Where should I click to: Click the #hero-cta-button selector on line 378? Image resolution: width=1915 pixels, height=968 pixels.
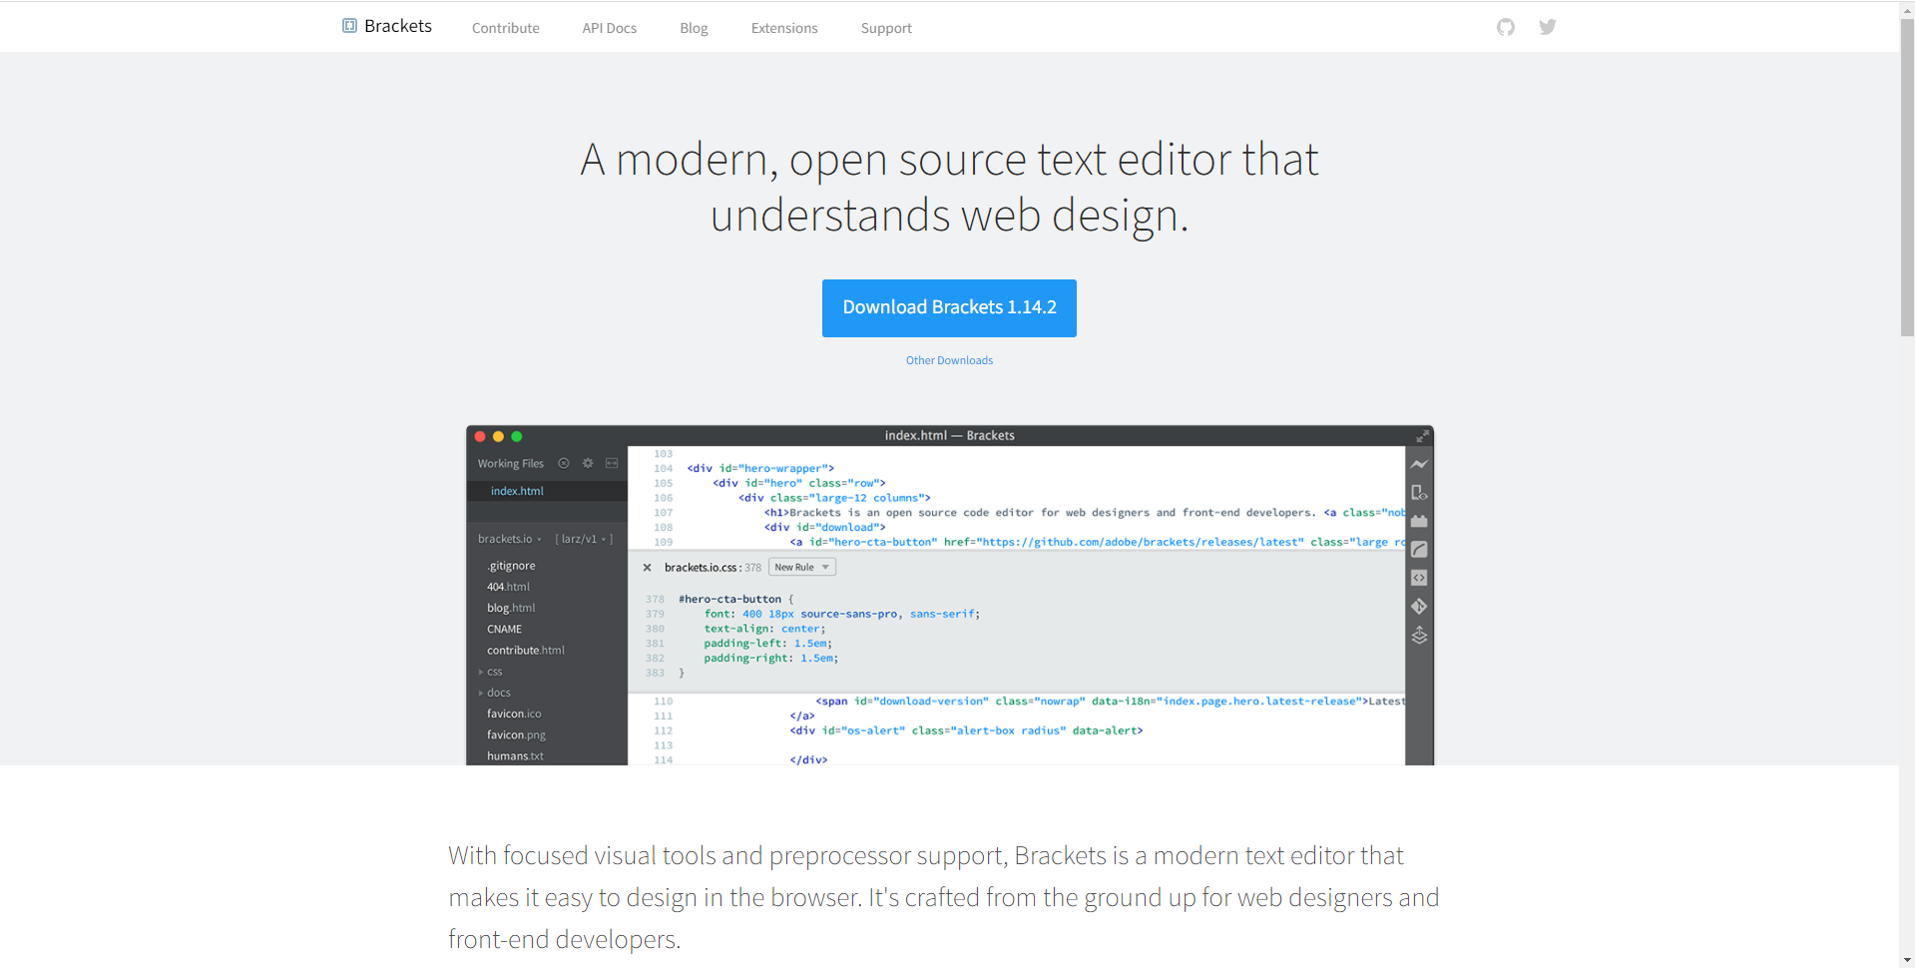729,599
